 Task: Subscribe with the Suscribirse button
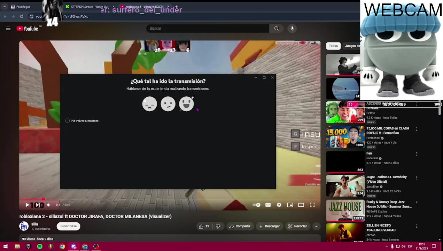[68, 226]
